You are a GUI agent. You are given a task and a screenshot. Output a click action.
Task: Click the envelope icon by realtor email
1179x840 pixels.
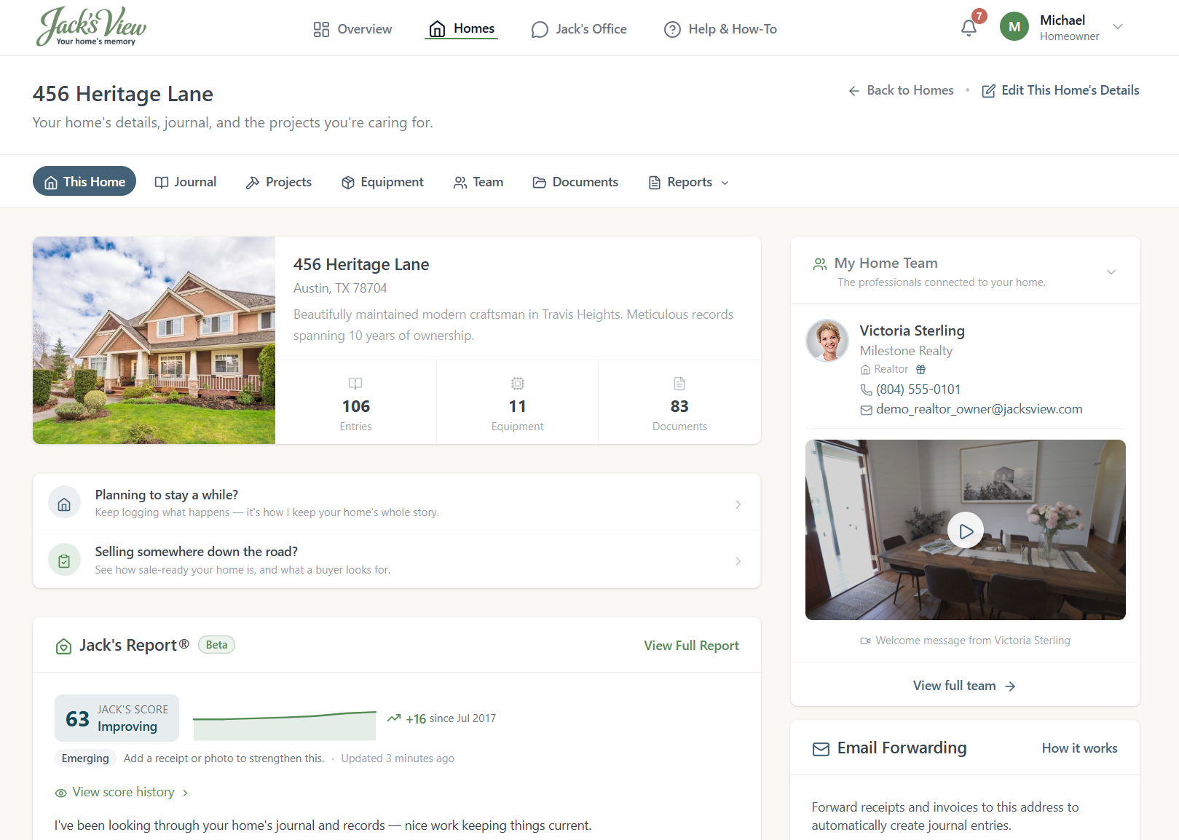coord(866,410)
